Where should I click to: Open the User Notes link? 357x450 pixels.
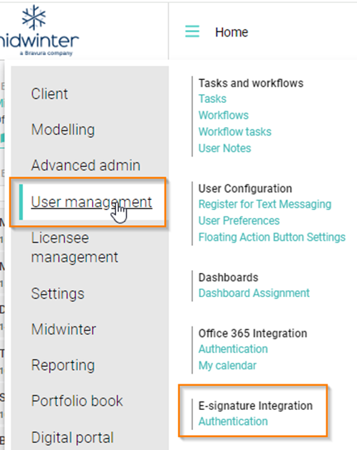tap(224, 148)
